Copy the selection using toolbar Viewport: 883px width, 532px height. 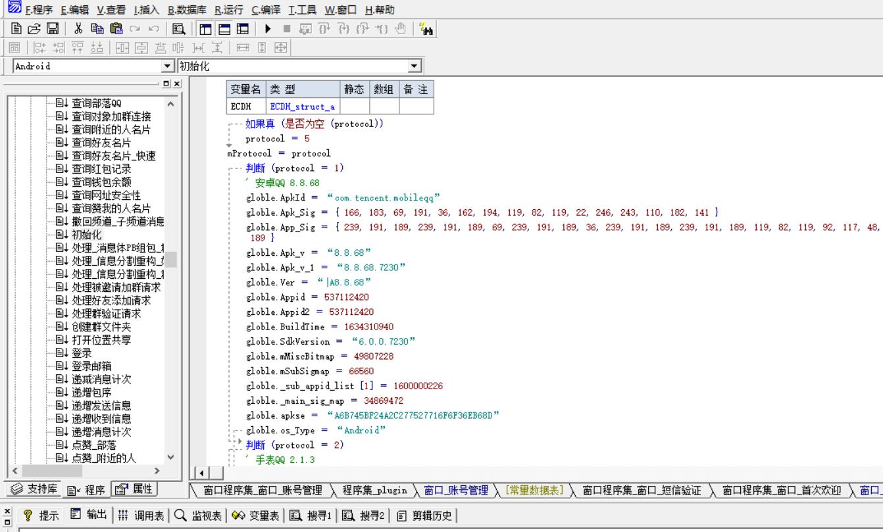point(97,29)
